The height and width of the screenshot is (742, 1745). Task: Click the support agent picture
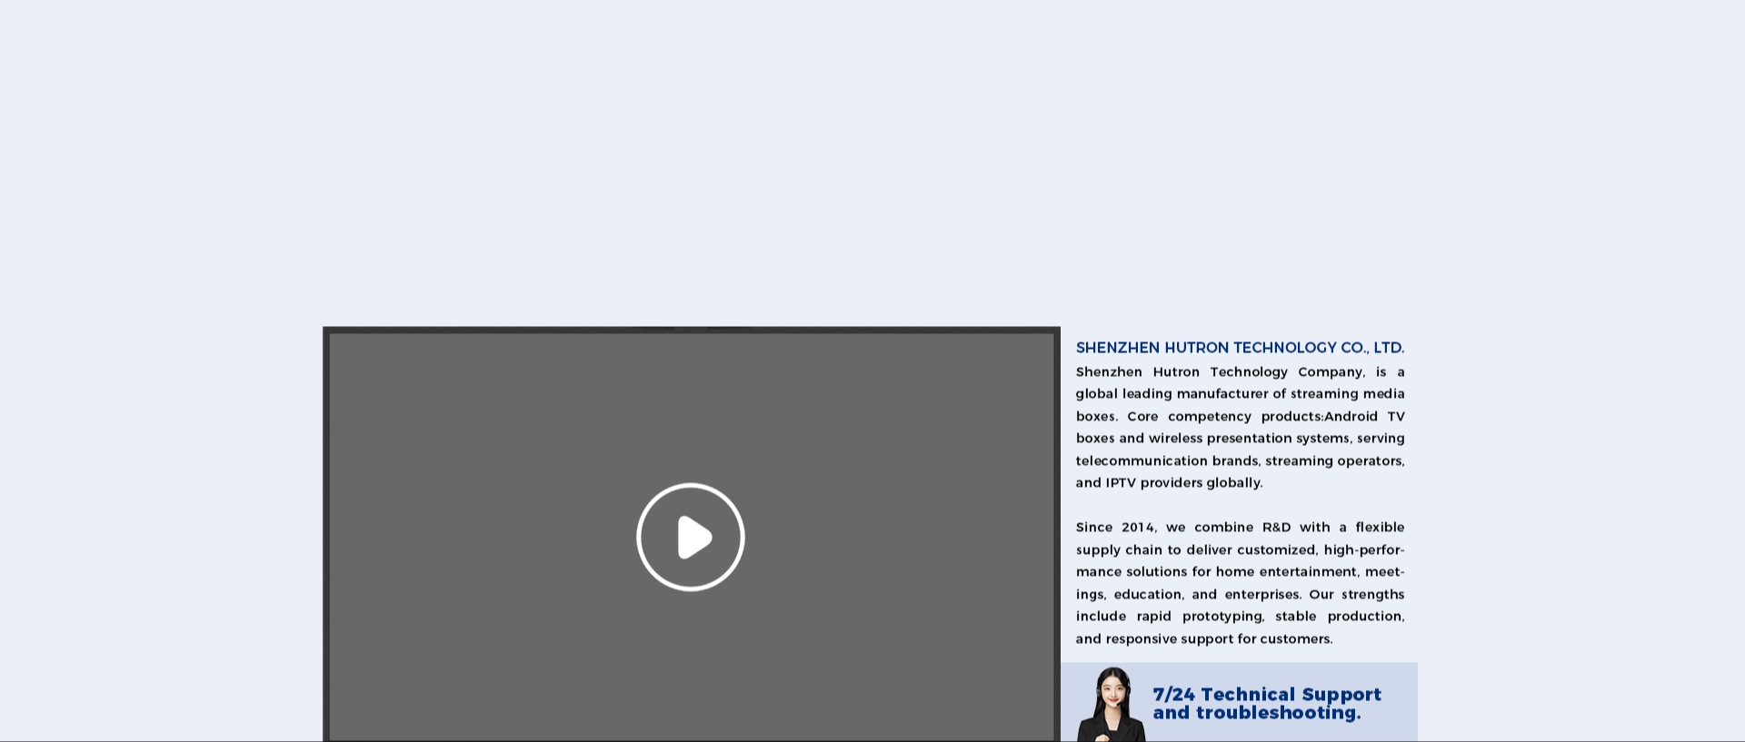[x=1111, y=704]
